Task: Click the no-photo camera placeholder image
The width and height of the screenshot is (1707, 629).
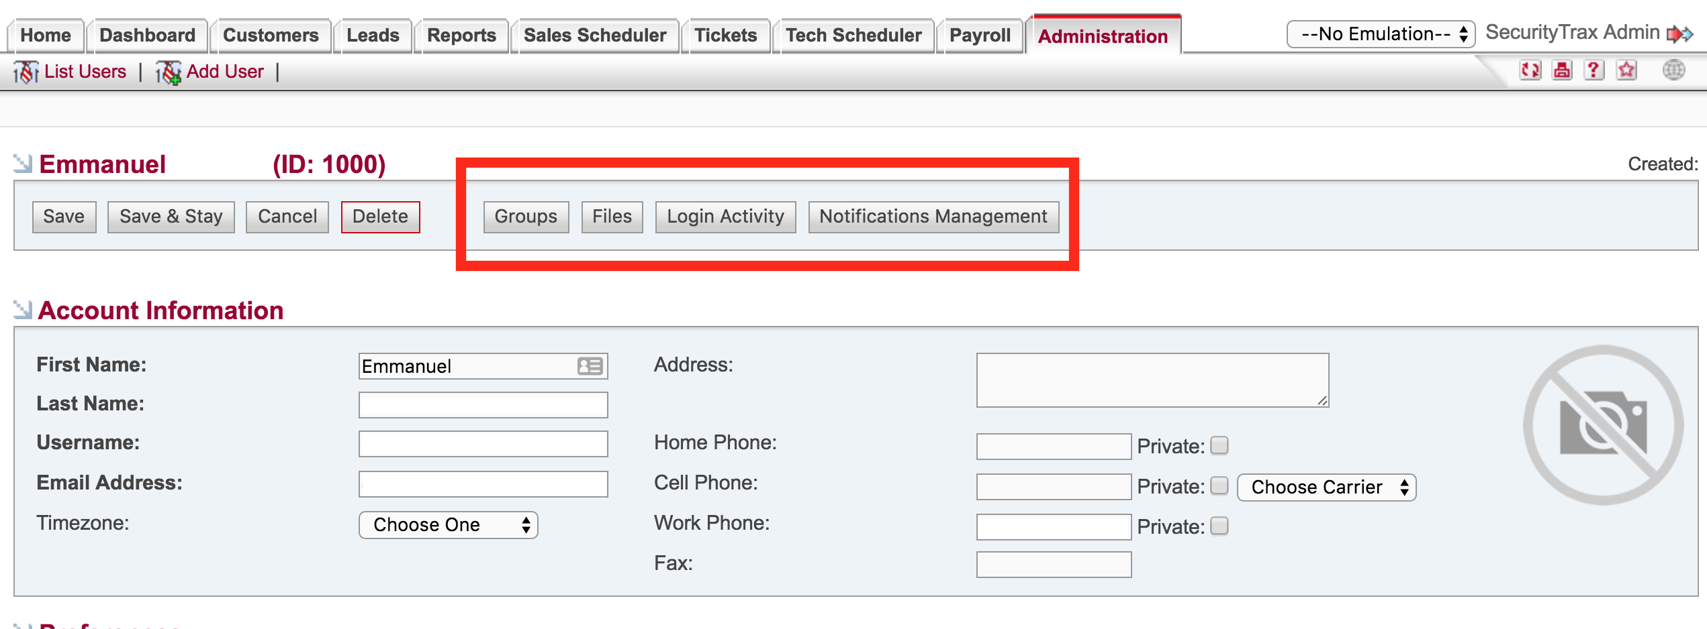Action: (1603, 424)
